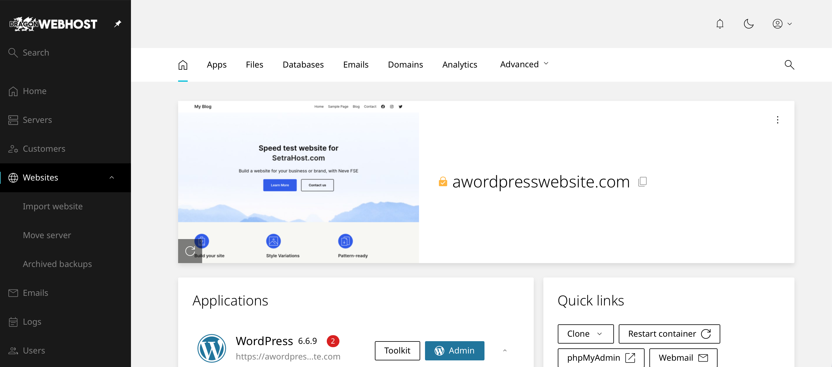Screen dimensions: 832x367
Task: Switch to the Emails tab
Action: 356,65
